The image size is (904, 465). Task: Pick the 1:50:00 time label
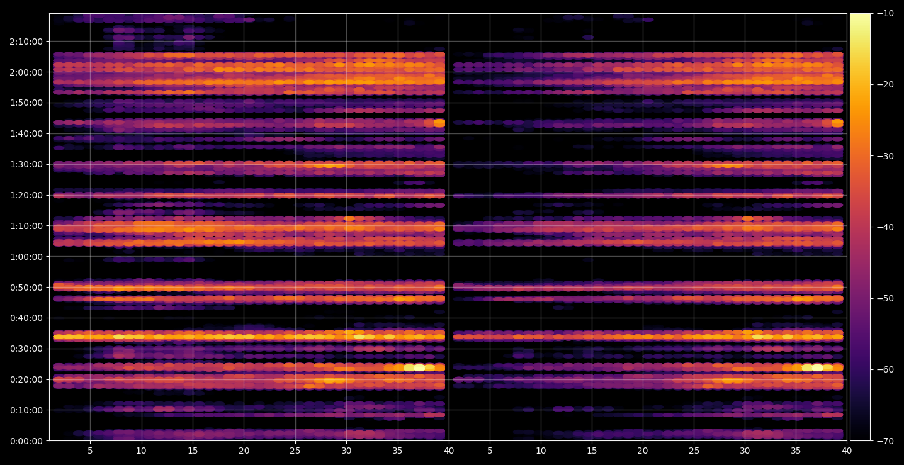[x=27, y=103]
